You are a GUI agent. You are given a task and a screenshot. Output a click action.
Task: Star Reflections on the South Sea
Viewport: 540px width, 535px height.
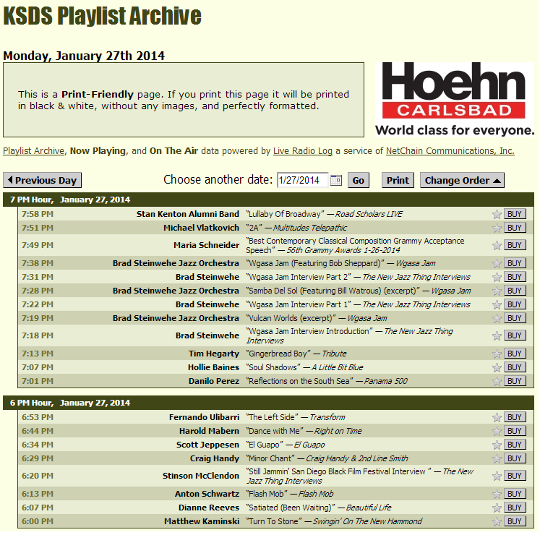pyautogui.click(x=497, y=382)
